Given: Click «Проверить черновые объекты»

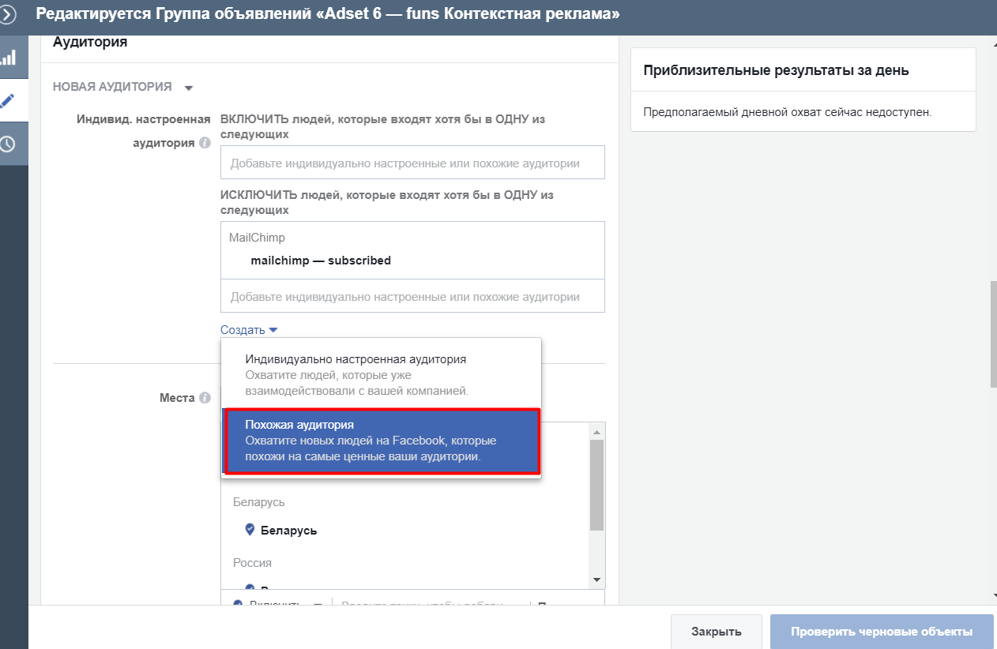Looking at the screenshot, I should (881, 630).
